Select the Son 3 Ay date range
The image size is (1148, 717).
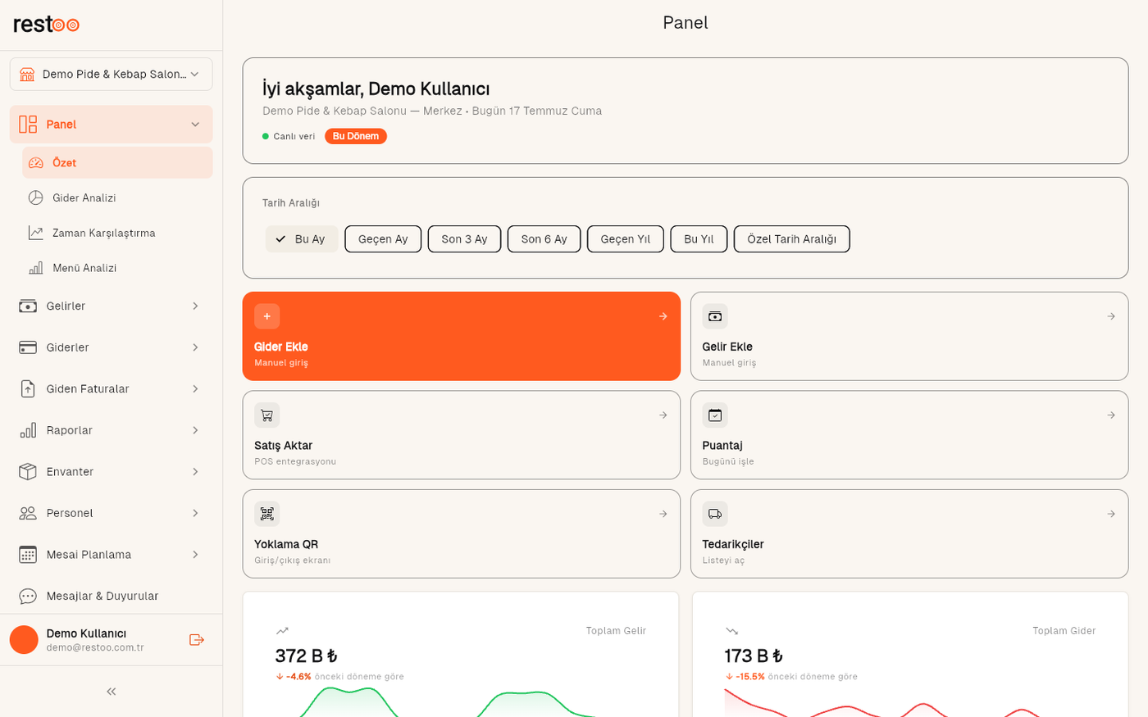tap(464, 239)
